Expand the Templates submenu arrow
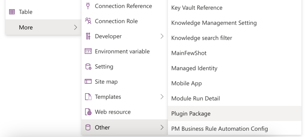Screen dimensions: 307x137 pos(162,97)
